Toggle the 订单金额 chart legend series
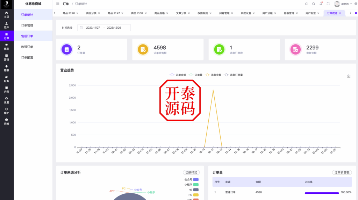Image resolution: width=358 pixels, height=200 pixels. point(178,75)
